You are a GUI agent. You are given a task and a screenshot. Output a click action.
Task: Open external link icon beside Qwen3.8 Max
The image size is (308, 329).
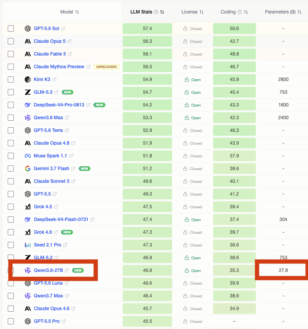point(67,118)
